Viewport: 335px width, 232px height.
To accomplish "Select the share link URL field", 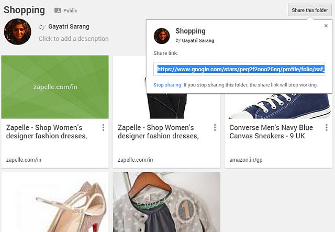I will 239,69.
